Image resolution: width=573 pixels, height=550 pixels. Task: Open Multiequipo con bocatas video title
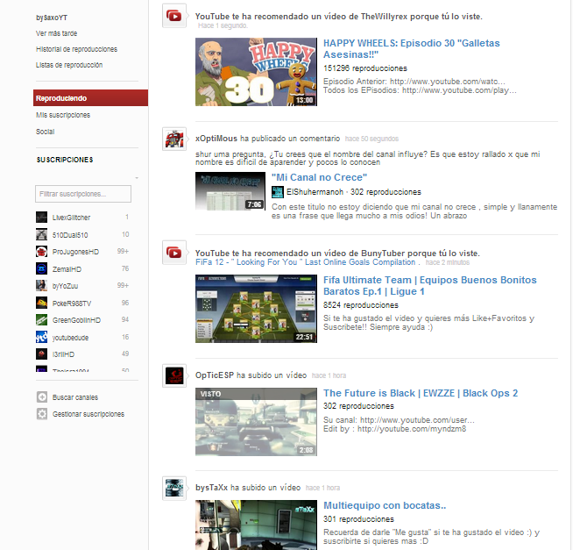(x=385, y=505)
